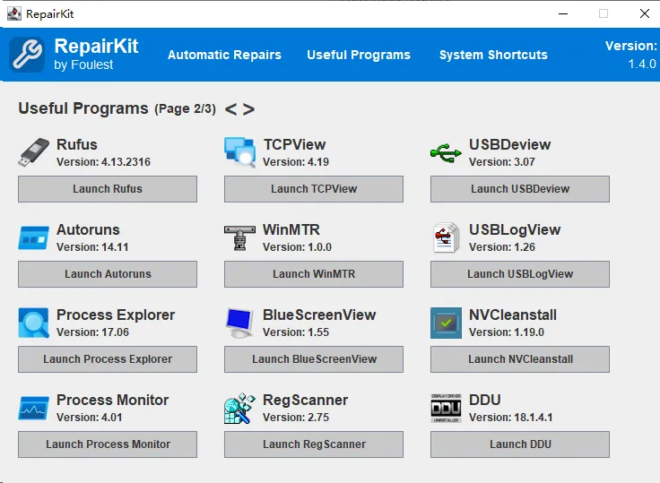The image size is (660, 483).
Task: Launch BlueScreenView
Action: point(314,358)
